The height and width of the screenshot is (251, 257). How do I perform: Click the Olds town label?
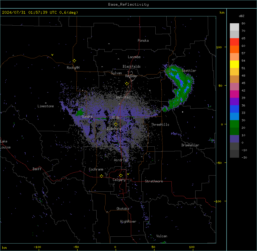pos(116,117)
